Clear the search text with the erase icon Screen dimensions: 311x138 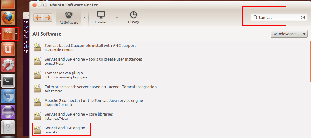click(x=303, y=18)
